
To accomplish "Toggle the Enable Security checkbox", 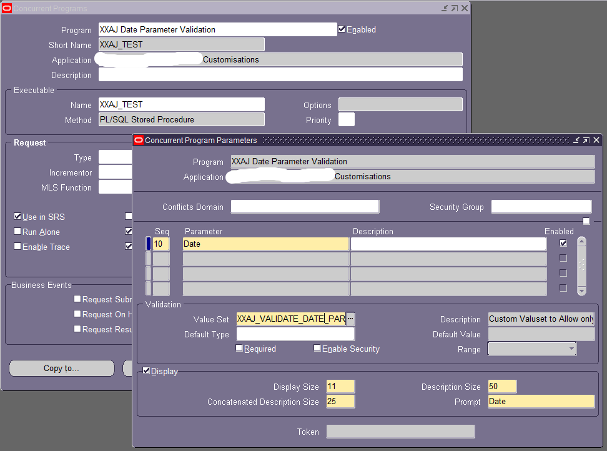I will (x=317, y=348).
